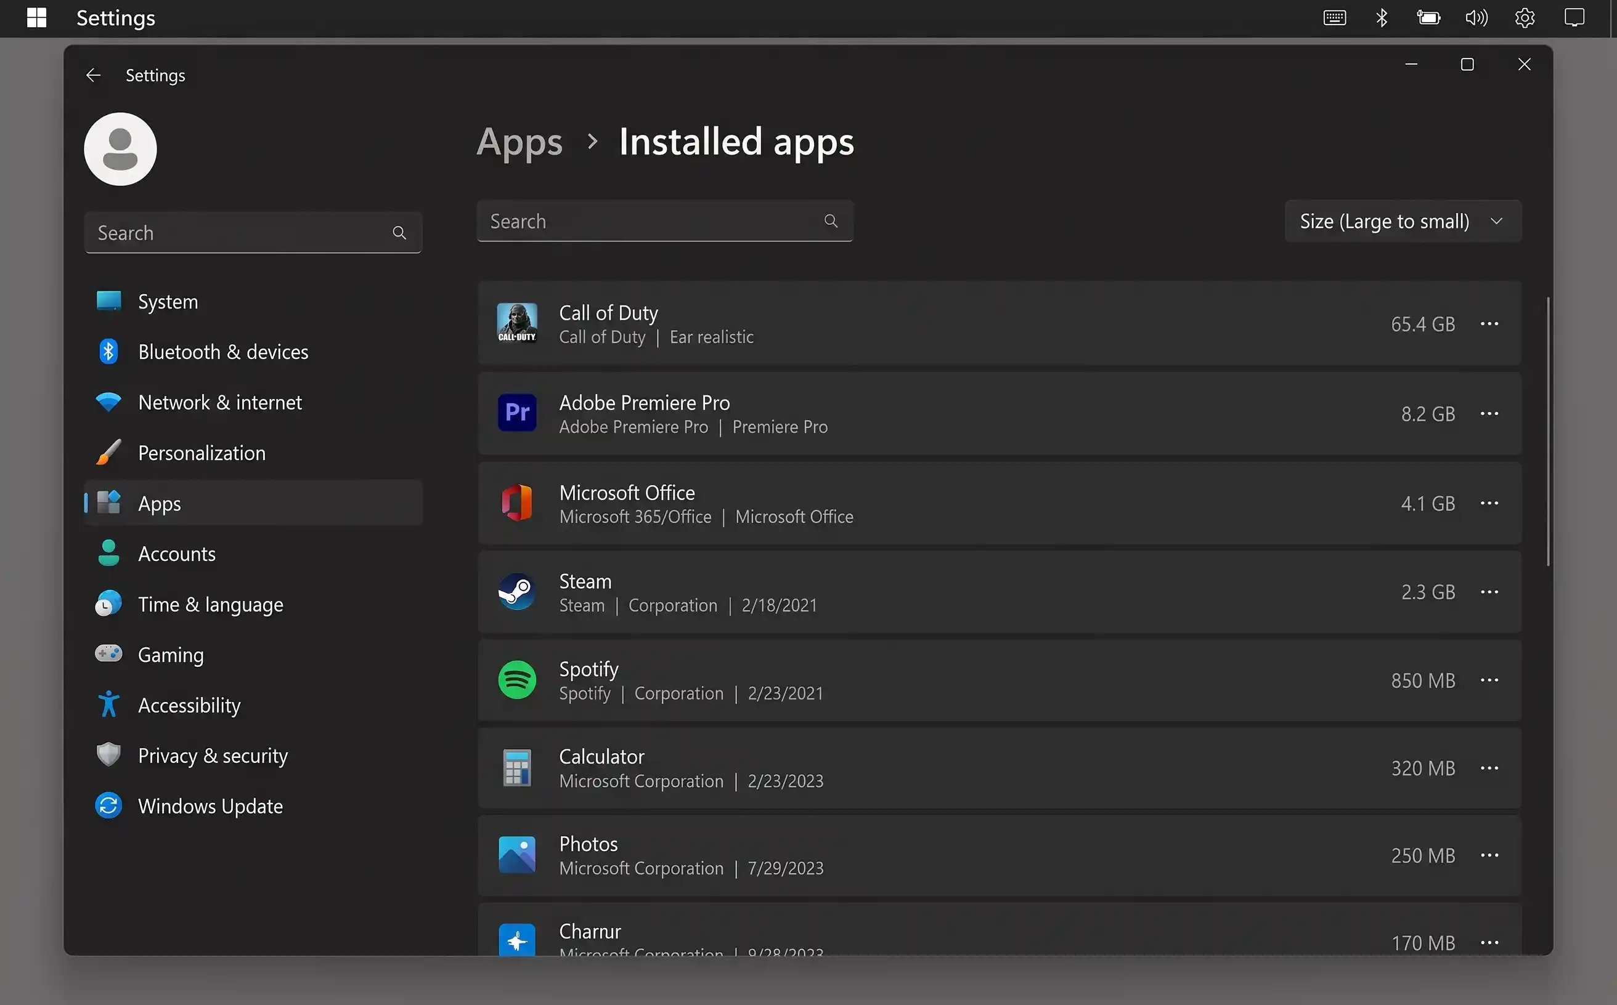Click the 4.1 GB size value
The height and width of the screenshot is (1005, 1617).
click(1428, 503)
